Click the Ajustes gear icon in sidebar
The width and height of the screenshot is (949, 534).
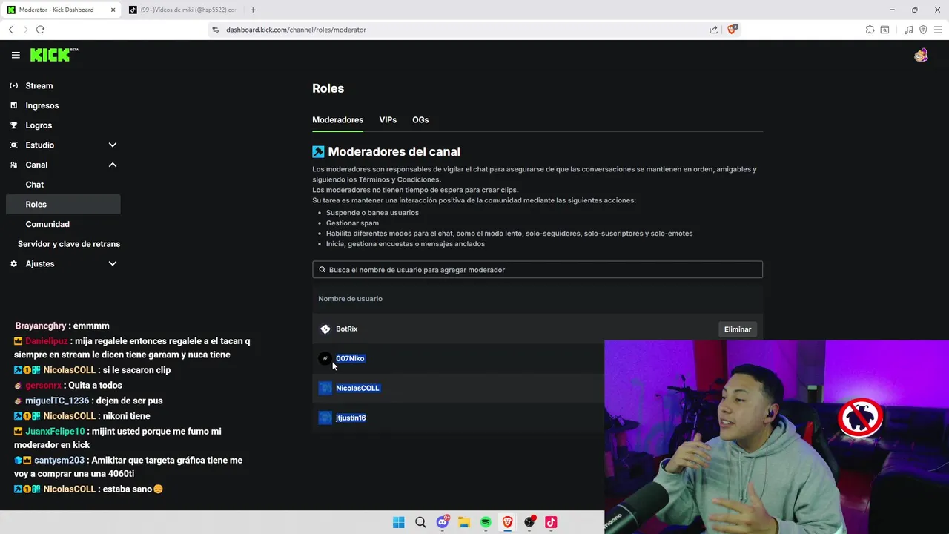point(13,263)
